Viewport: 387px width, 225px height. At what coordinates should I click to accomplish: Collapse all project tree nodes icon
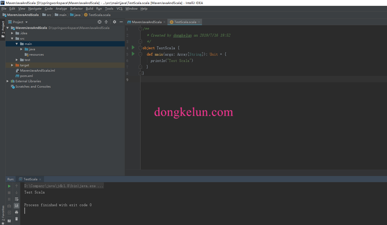click(x=106, y=22)
